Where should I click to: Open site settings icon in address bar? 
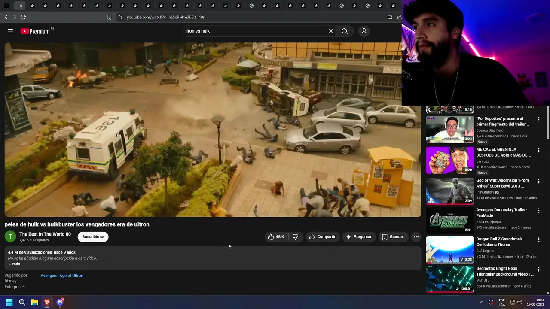(120, 17)
